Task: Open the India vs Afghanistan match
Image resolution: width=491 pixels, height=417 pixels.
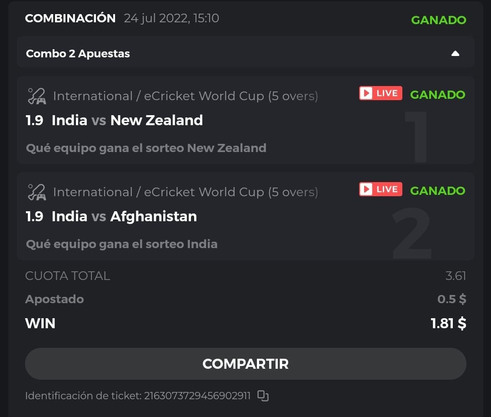Action: [x=125, y=216]
